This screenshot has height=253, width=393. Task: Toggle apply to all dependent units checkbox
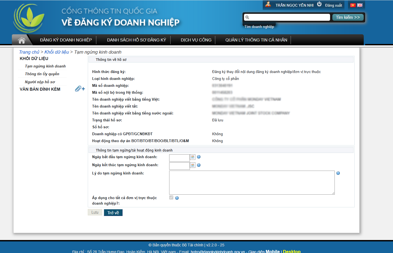point(171,197)
